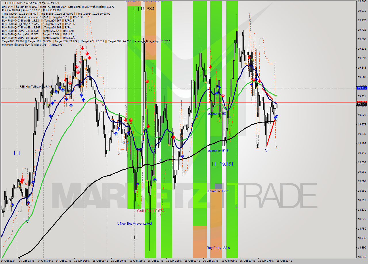The image size is (368, 264).
Task: Click the 18.645 price axis label
Action: 362,257
